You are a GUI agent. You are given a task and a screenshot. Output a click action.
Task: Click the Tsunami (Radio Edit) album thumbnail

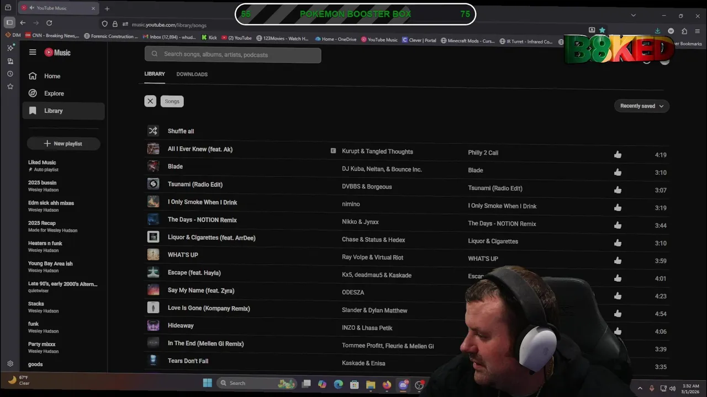tap(153, 184)
